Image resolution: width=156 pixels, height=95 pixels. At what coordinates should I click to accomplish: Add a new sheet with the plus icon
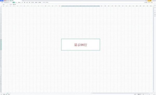pos(10,93)
